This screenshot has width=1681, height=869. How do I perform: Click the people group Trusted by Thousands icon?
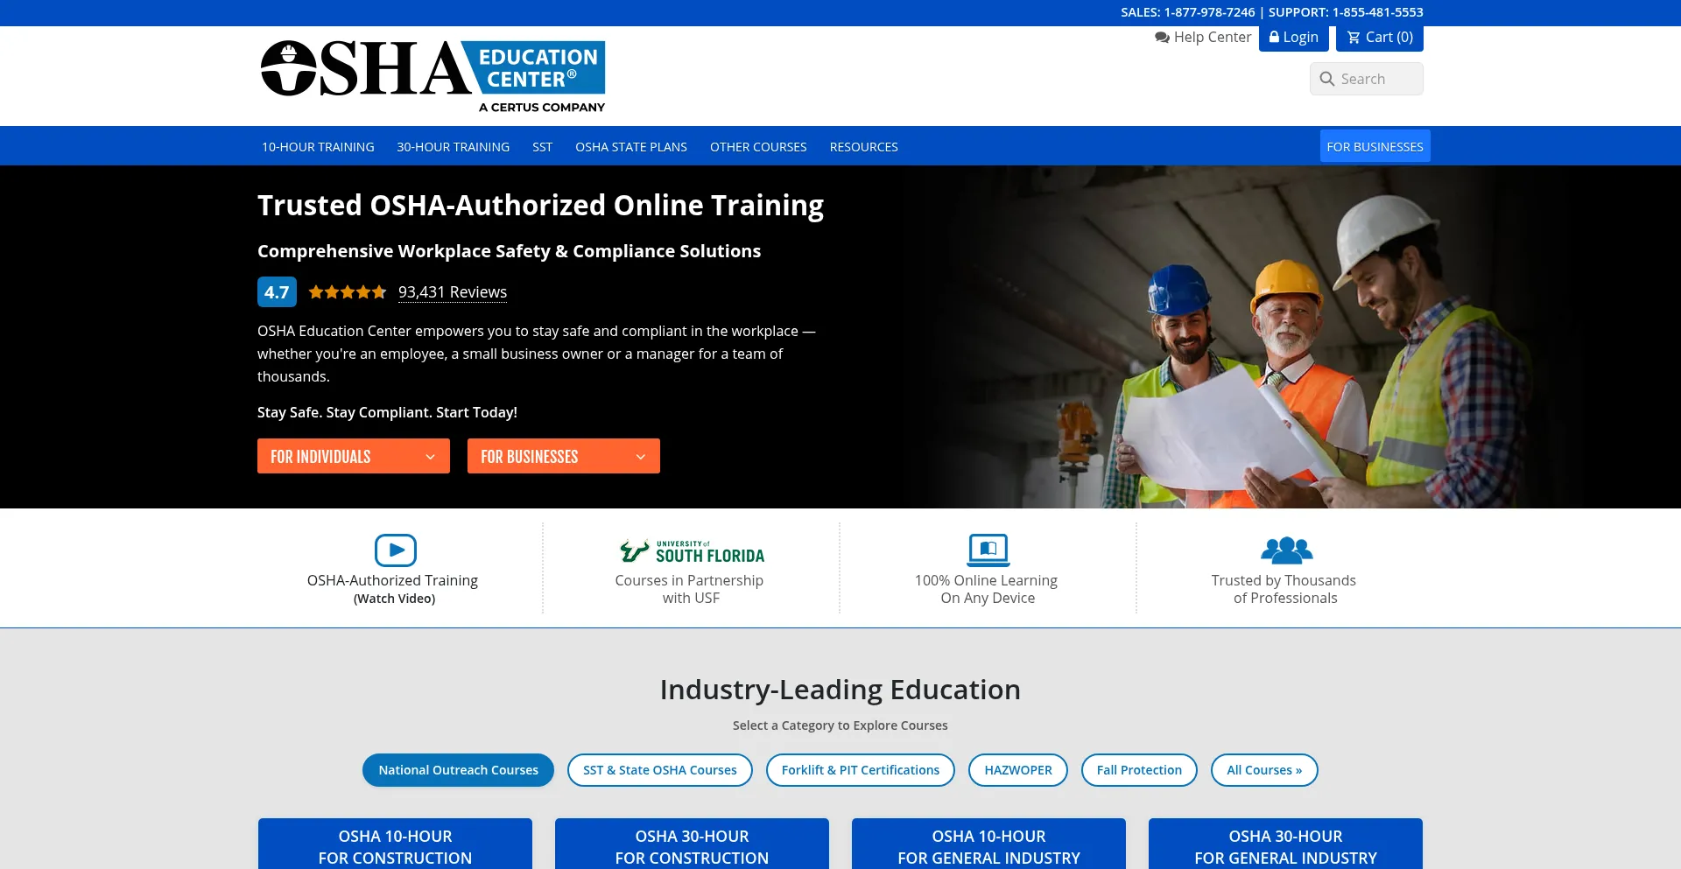point(1286,550)
